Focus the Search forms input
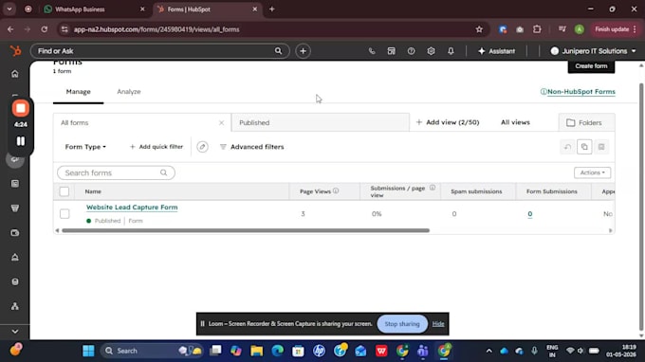Screen dimensions: 645x362 coord(116,173)
